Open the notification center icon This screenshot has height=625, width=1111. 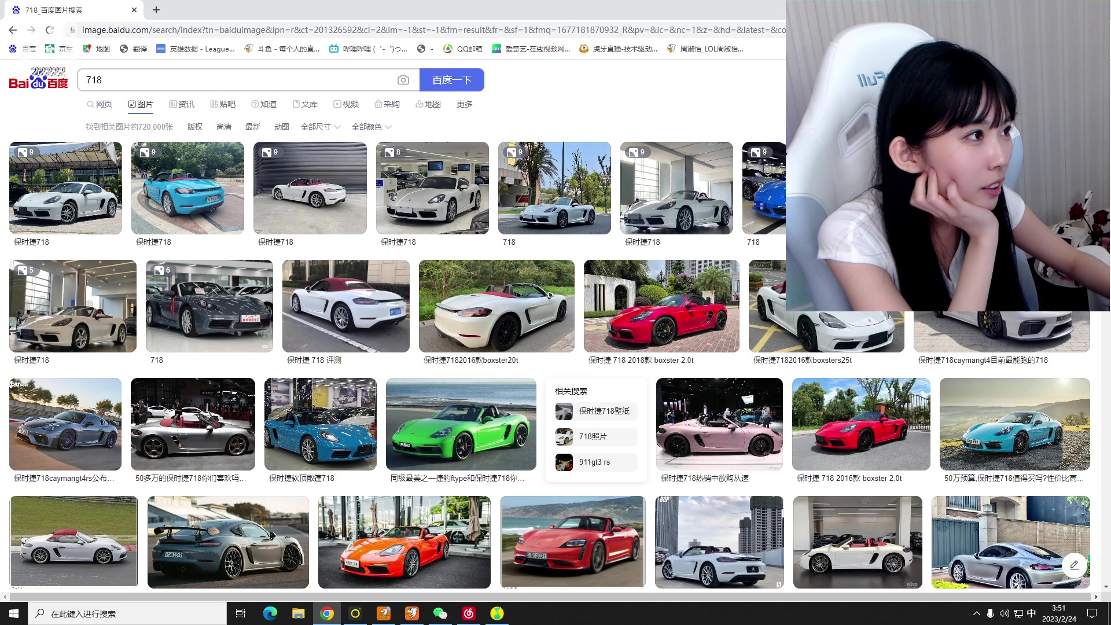(1092, 613)
